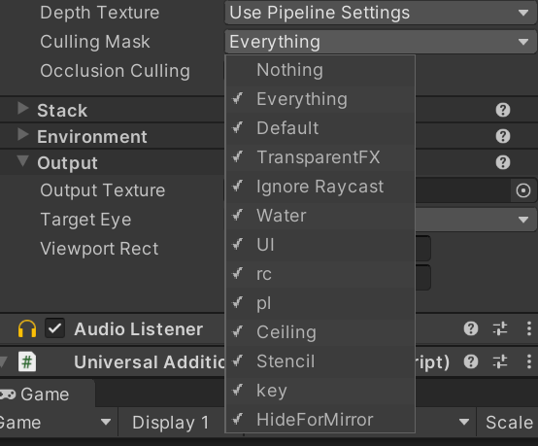Open Universal Additional script help reference

point(471,361)
